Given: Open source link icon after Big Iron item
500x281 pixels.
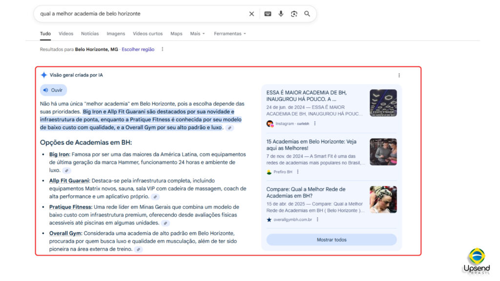Looking at the screenshot, I should coord(66,170).
